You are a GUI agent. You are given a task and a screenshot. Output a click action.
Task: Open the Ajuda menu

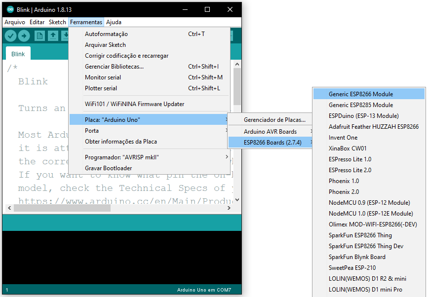114,22
